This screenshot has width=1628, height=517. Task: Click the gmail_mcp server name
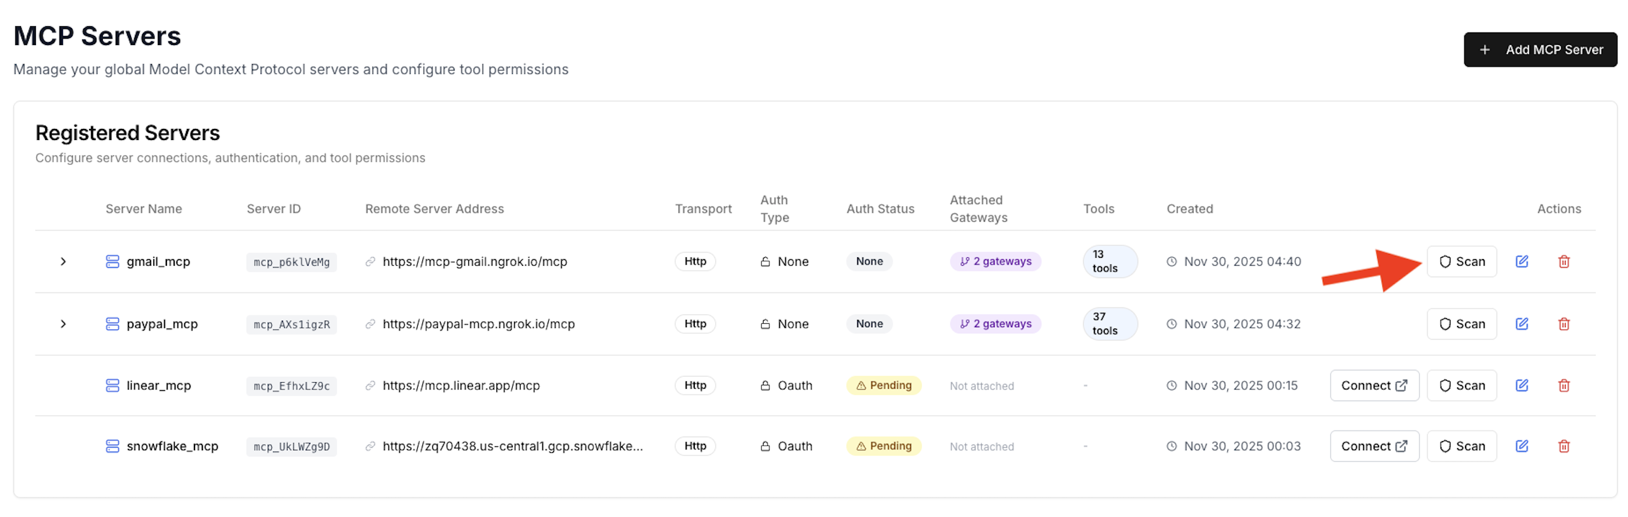coord(158,262)
